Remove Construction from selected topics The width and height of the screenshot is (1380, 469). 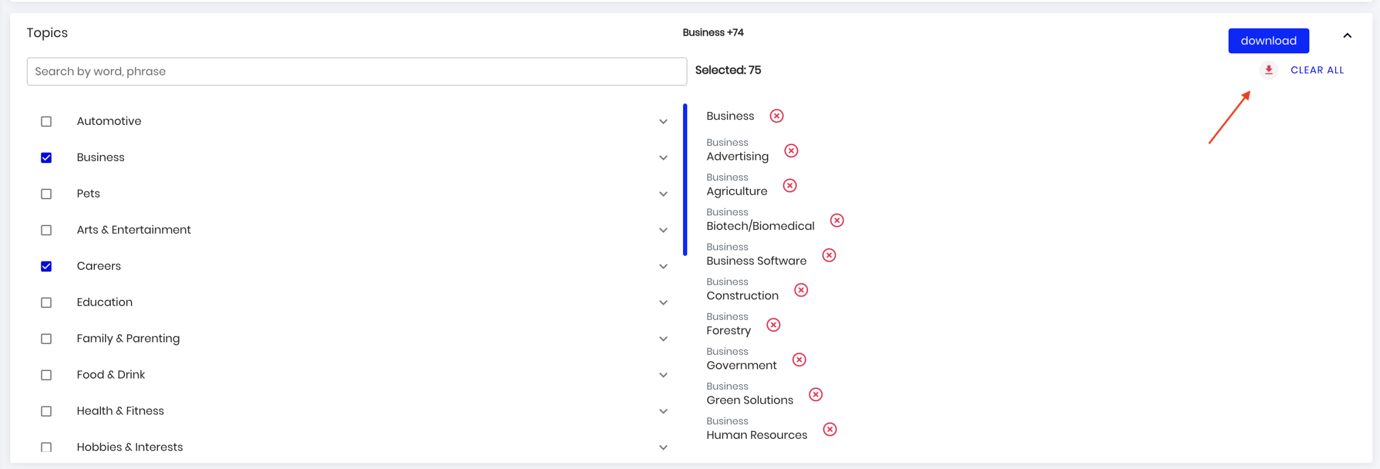[x=801, y=290]
